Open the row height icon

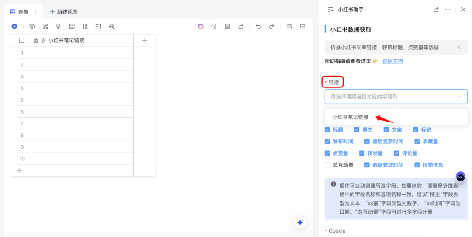[x=98, y=27]
